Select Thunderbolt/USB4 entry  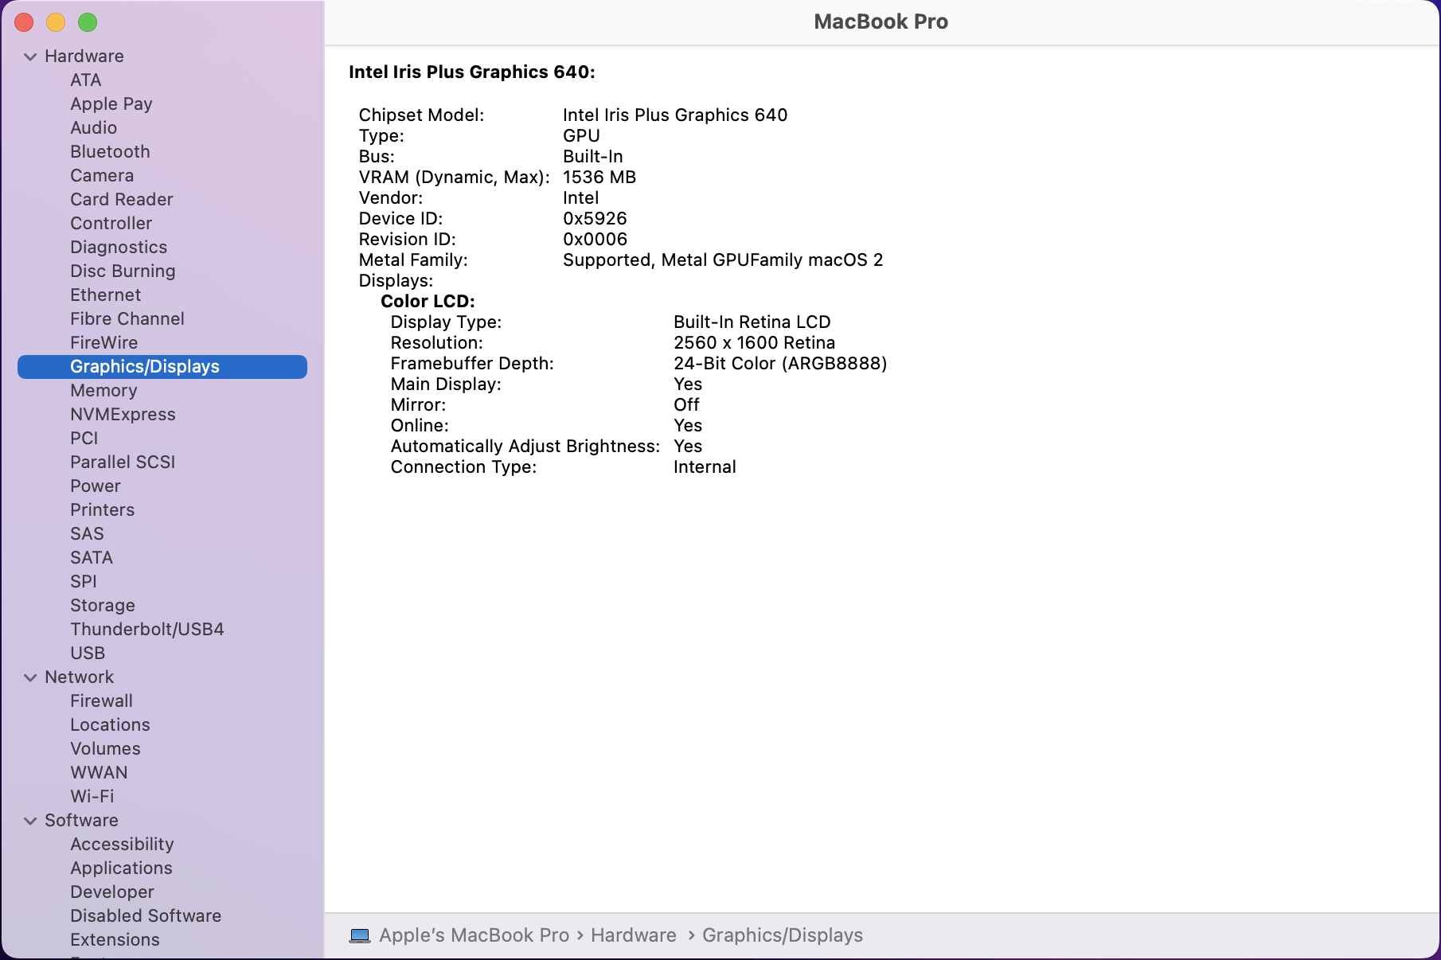[147, 630]
